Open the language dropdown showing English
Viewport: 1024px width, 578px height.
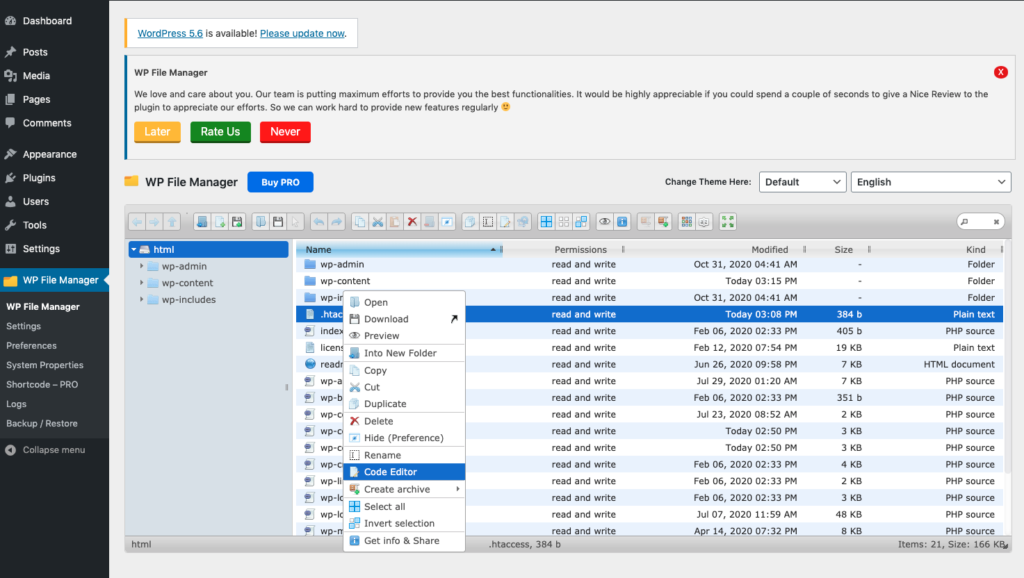tap(931, 182)
